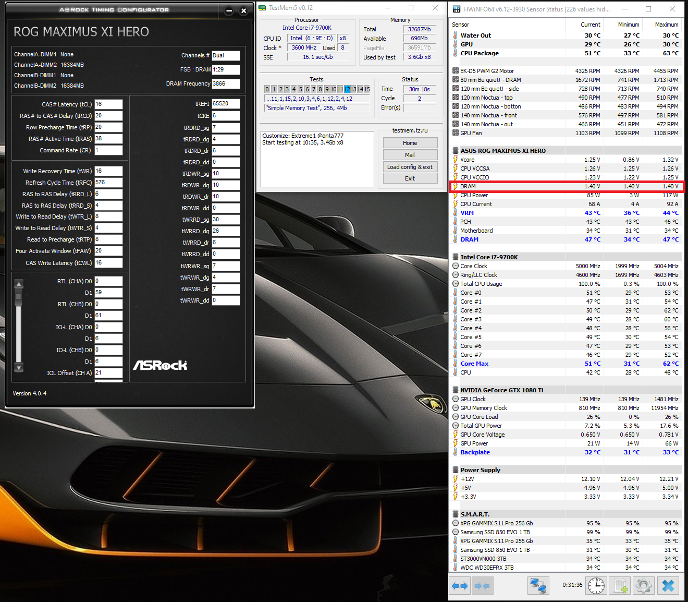Image resolution: width=688 pixels, height=602 pixels.
Task: Select the ST3000VN000 3TB drive row
Action: 566,559
